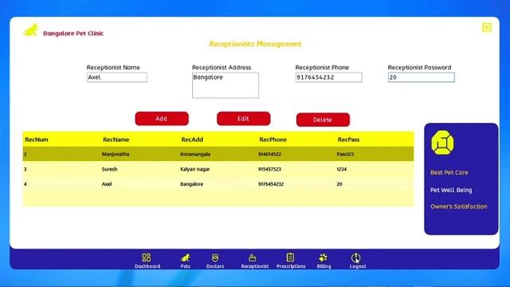
Task: Focus the Receptionist Address text area
Action: click(x=226, y=85)
